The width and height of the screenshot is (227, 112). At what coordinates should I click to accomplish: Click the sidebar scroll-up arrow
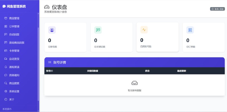tap(38, 14)
